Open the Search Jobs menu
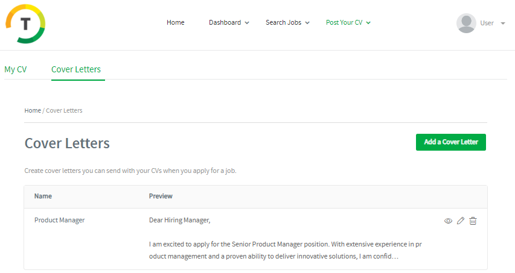This screenshot has height=273, width=515. pyautogui.click(x=283, y=22)
